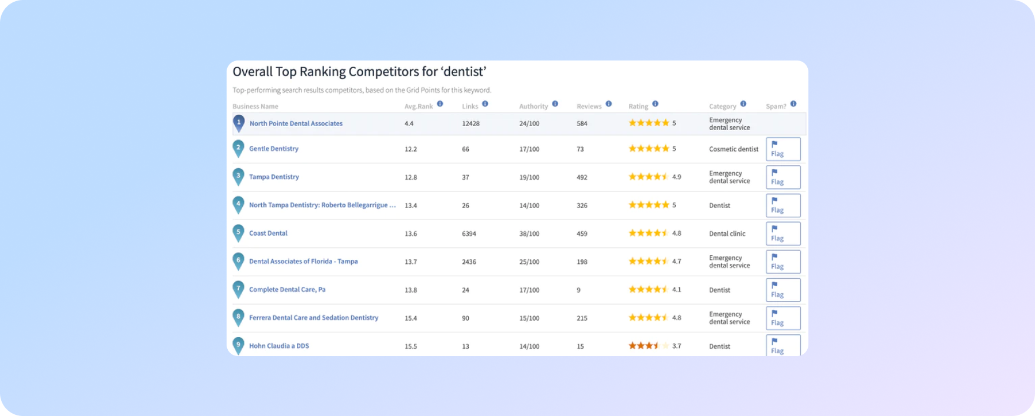Screen dimensions: 1035x416
Task: Click Business Name column header
Action: (255, 107)
